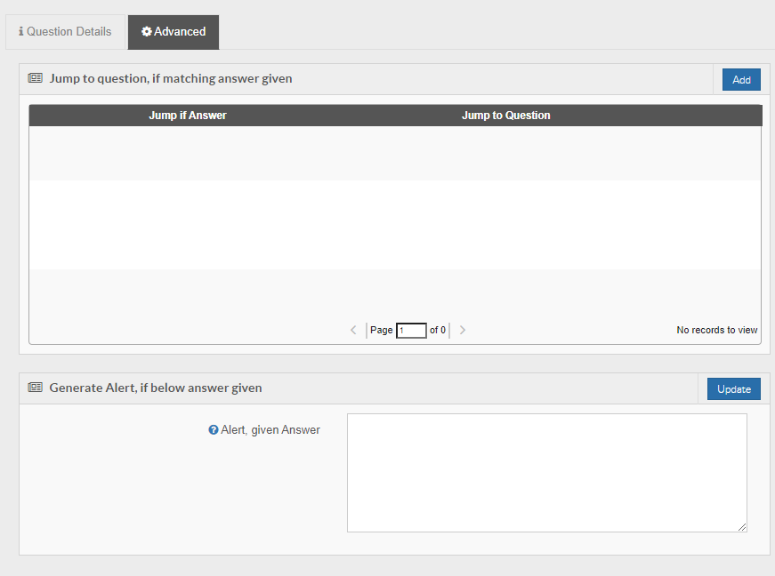This screenshot has width=775, height=576.
Task: Sort by the Jump if Answer column header
Action: pos(188,116)
